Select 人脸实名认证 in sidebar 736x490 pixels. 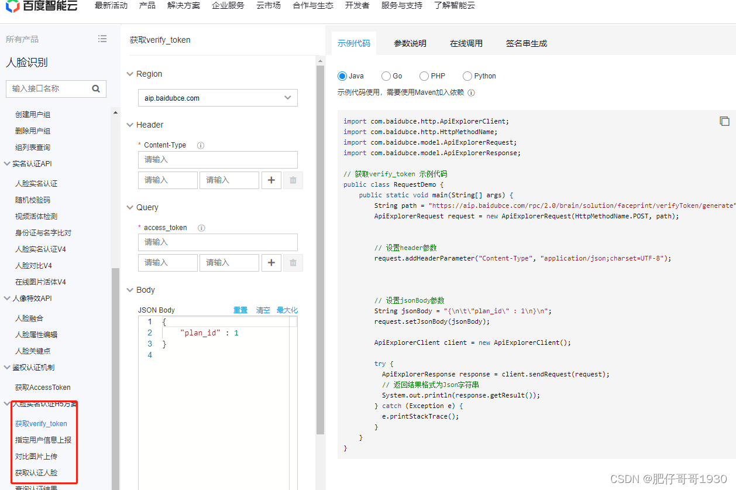[36, 184]
